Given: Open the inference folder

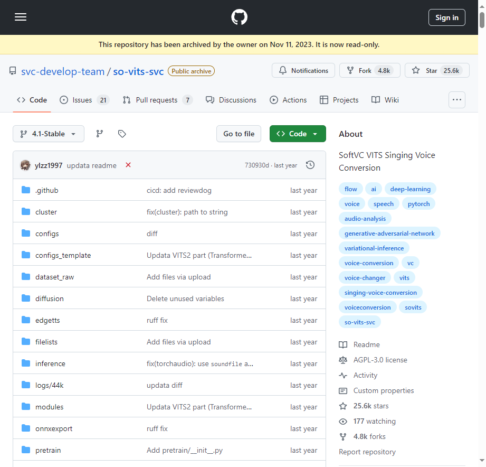Looking at the screenshot, I should point(50,363).
